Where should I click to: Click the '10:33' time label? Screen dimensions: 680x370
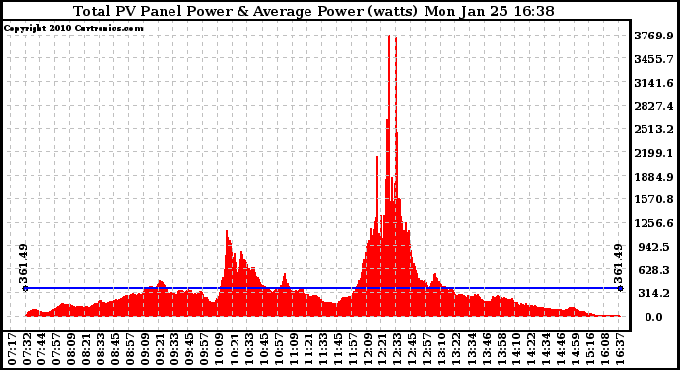tap(249, 349)
